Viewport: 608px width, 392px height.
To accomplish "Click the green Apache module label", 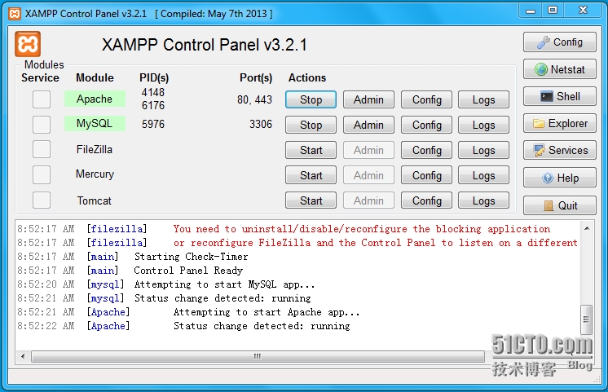I will pyautogui.click(x=95, y=99).
